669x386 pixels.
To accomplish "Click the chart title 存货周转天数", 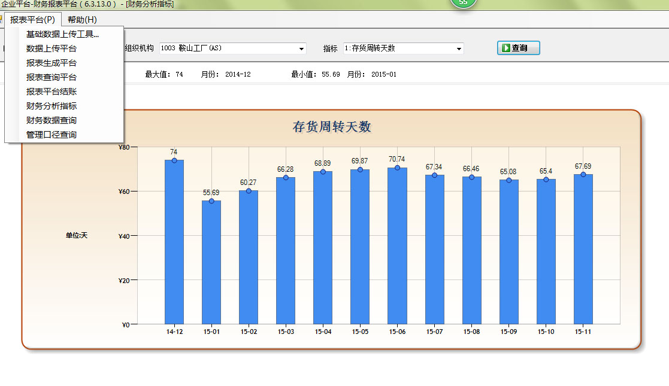I will pyautogui.click(x=332, y=127).
